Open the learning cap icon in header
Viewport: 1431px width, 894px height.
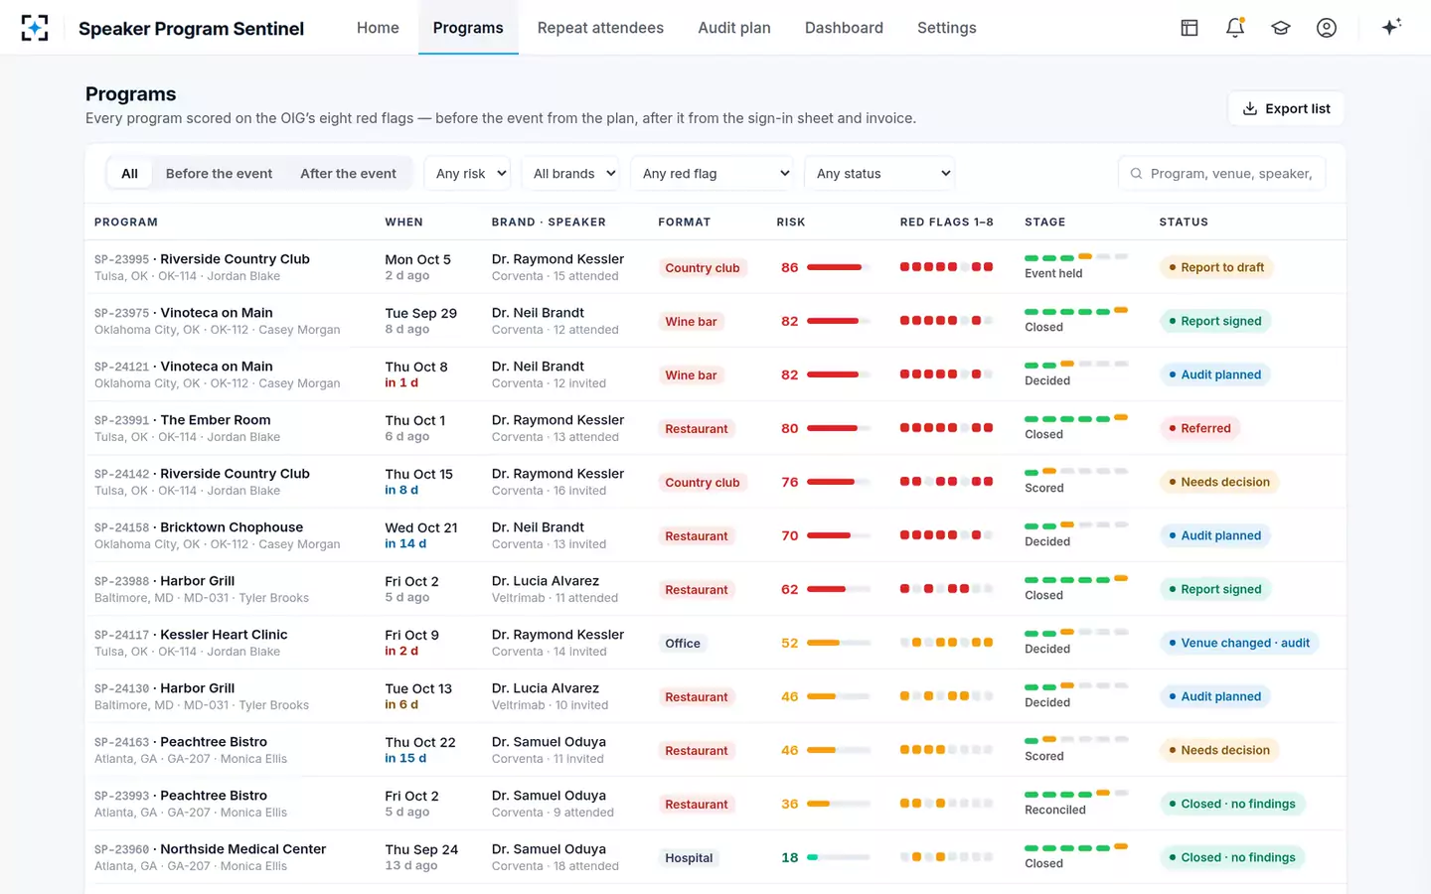click(1281, 28)
